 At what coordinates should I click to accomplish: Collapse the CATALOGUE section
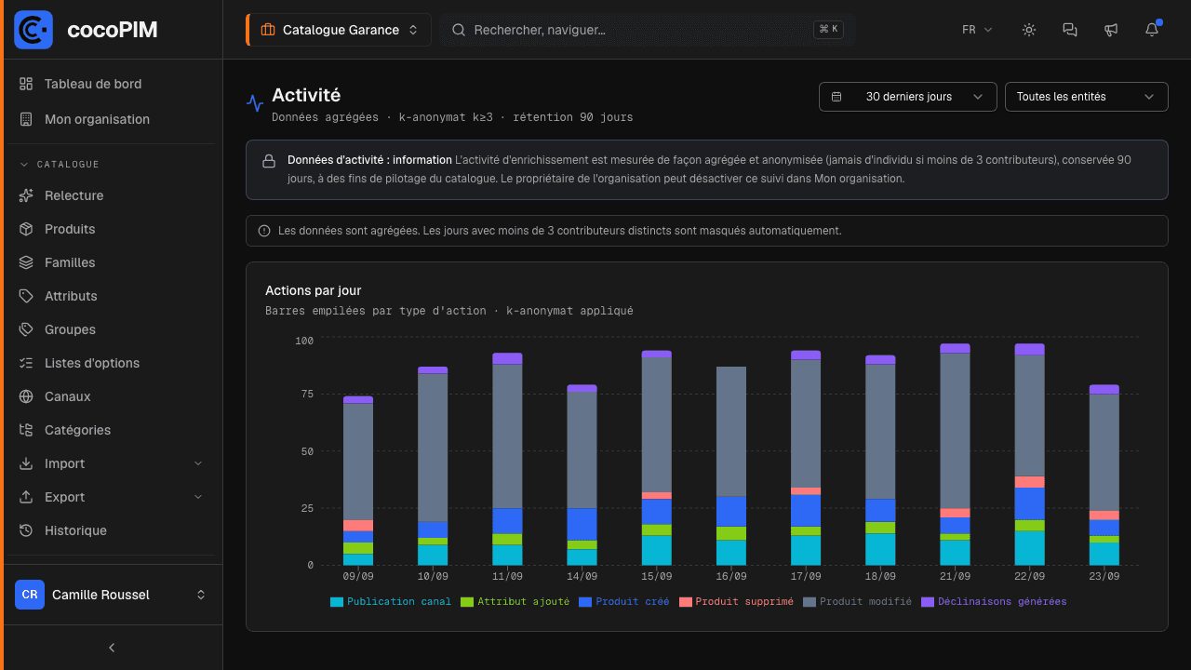(60, 165)
